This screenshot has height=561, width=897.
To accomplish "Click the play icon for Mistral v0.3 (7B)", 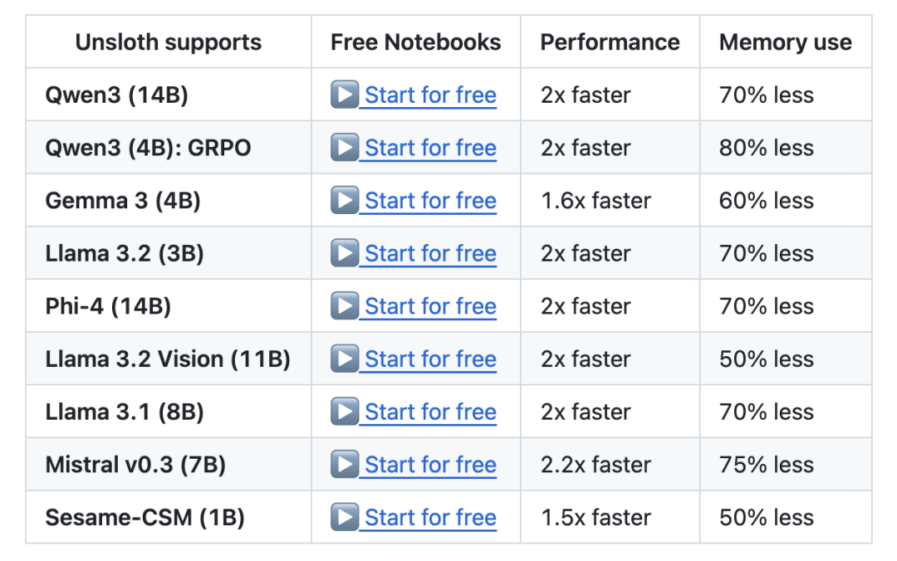I will (345, 465).
